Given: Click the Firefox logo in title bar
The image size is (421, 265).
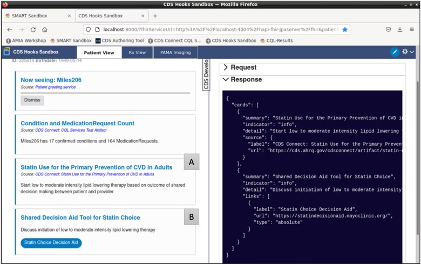Looking at the screenshot, I should 5,4.
